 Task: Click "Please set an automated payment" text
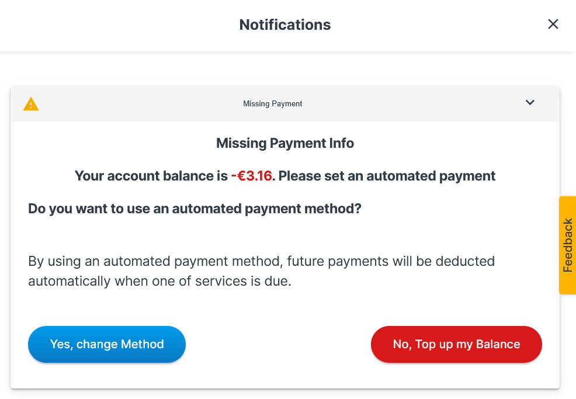click(x=387, y=176)
